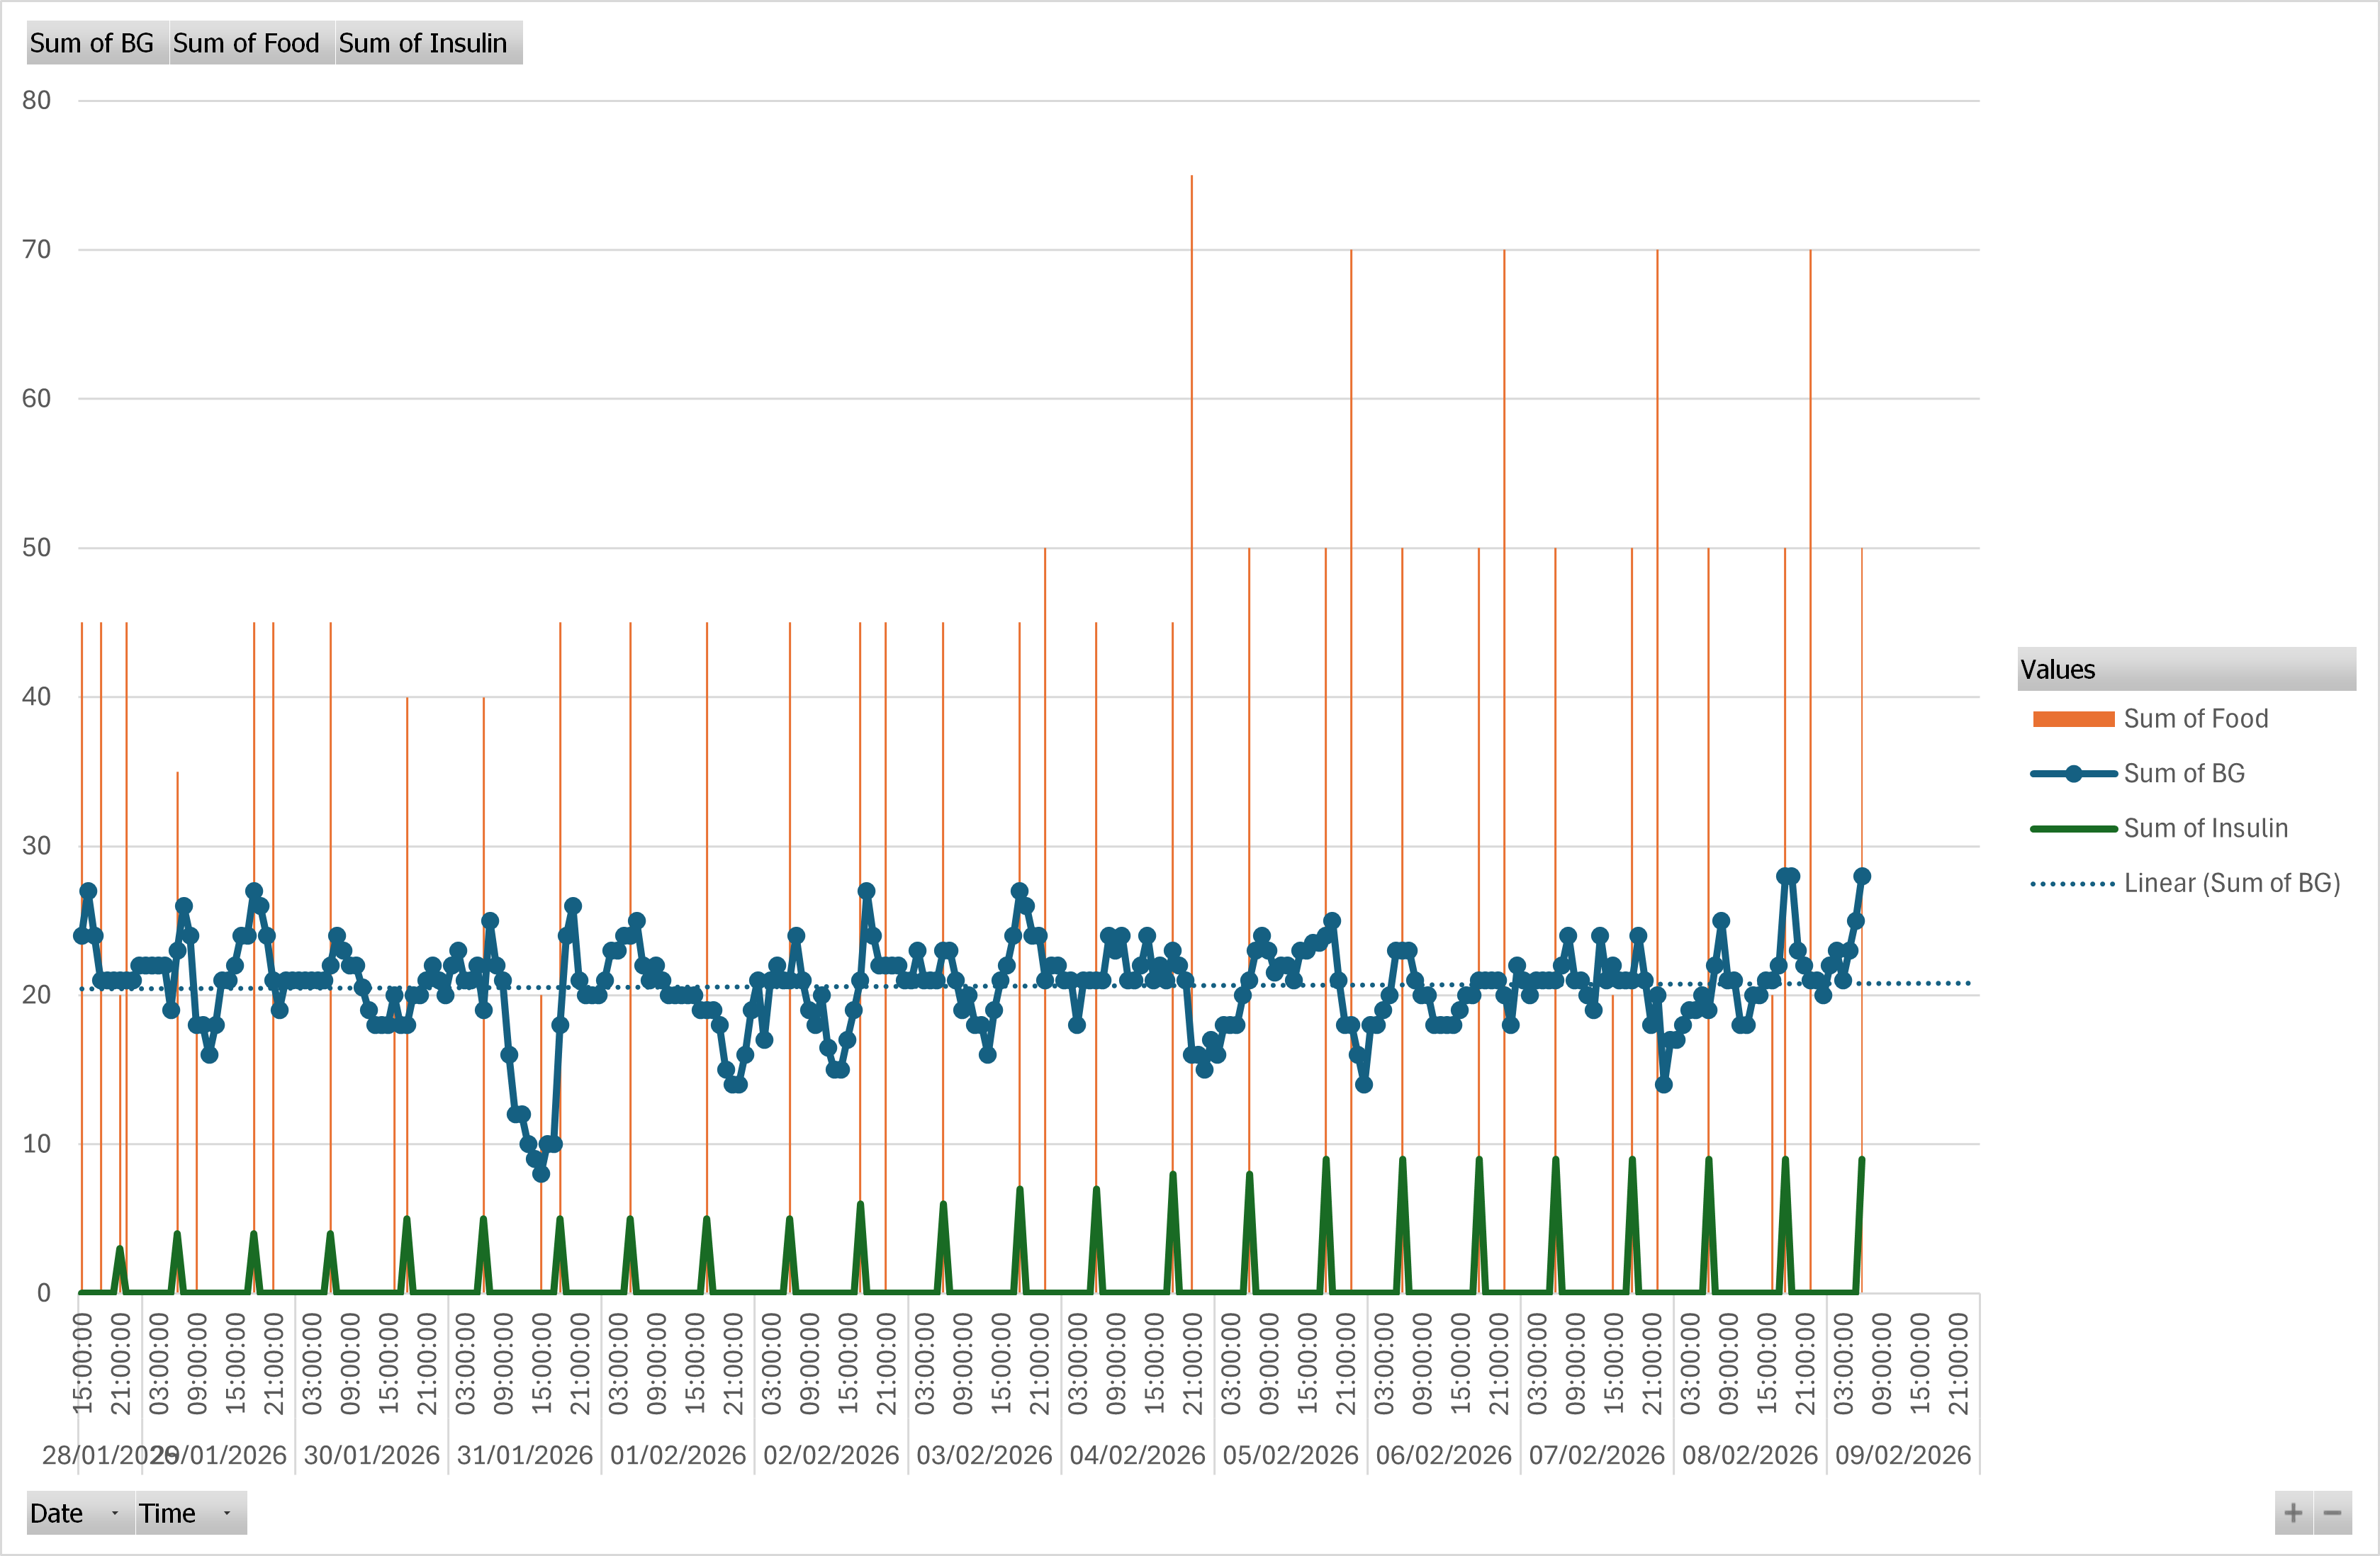Select the blue Sum of BG legend marker
Screen dimensions: 2380x1556
click(x=2073, y=773)
